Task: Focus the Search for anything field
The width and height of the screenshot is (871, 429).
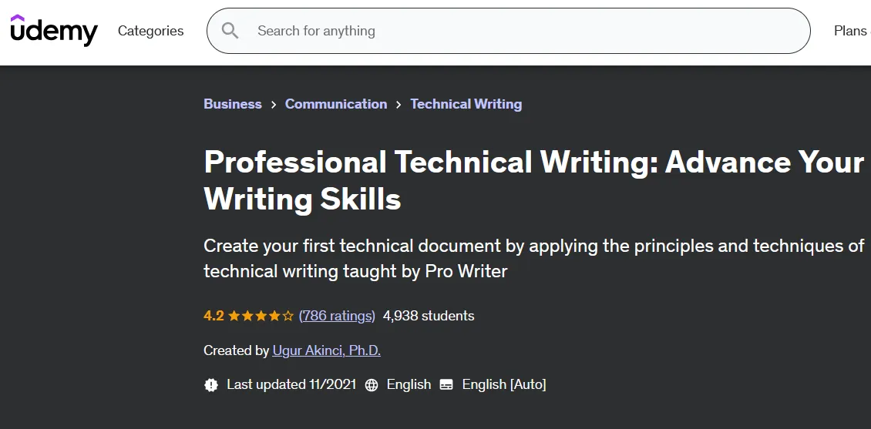Action: click(508, 31)
